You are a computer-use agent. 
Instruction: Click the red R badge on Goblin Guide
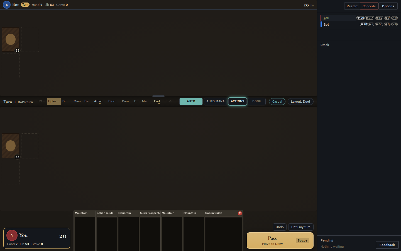point(240,213)
